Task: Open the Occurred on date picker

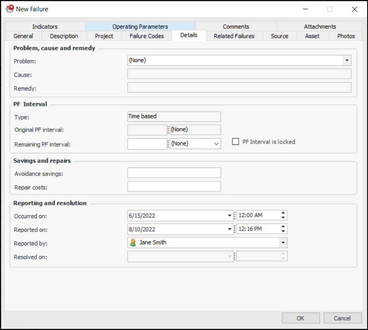Action: (x=230, y=216)
